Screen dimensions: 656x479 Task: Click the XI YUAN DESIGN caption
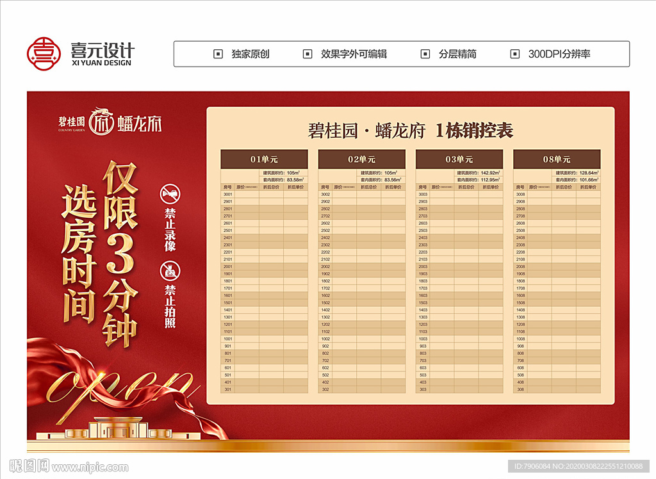pyautogui.click(x=102, y=63)
